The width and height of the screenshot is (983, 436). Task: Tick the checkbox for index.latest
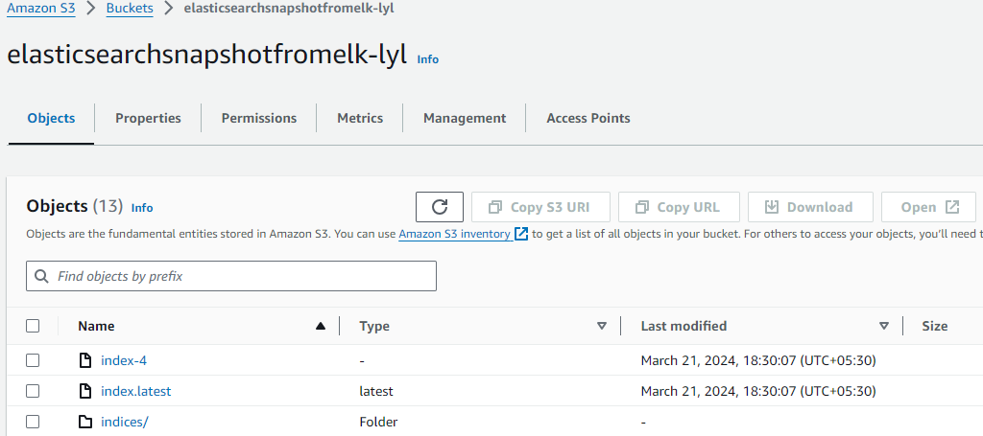tap(33, 391)
